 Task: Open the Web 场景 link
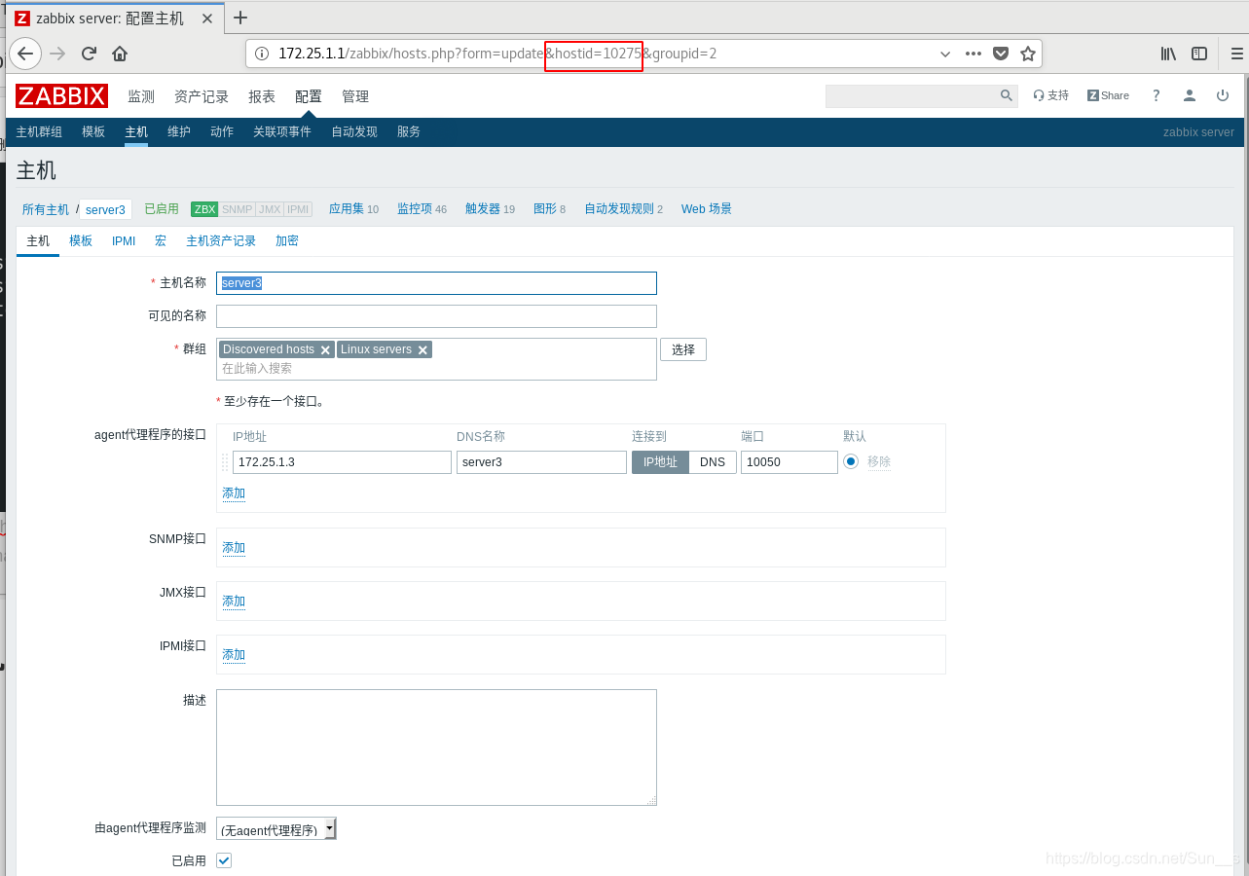tap(707, 208)
